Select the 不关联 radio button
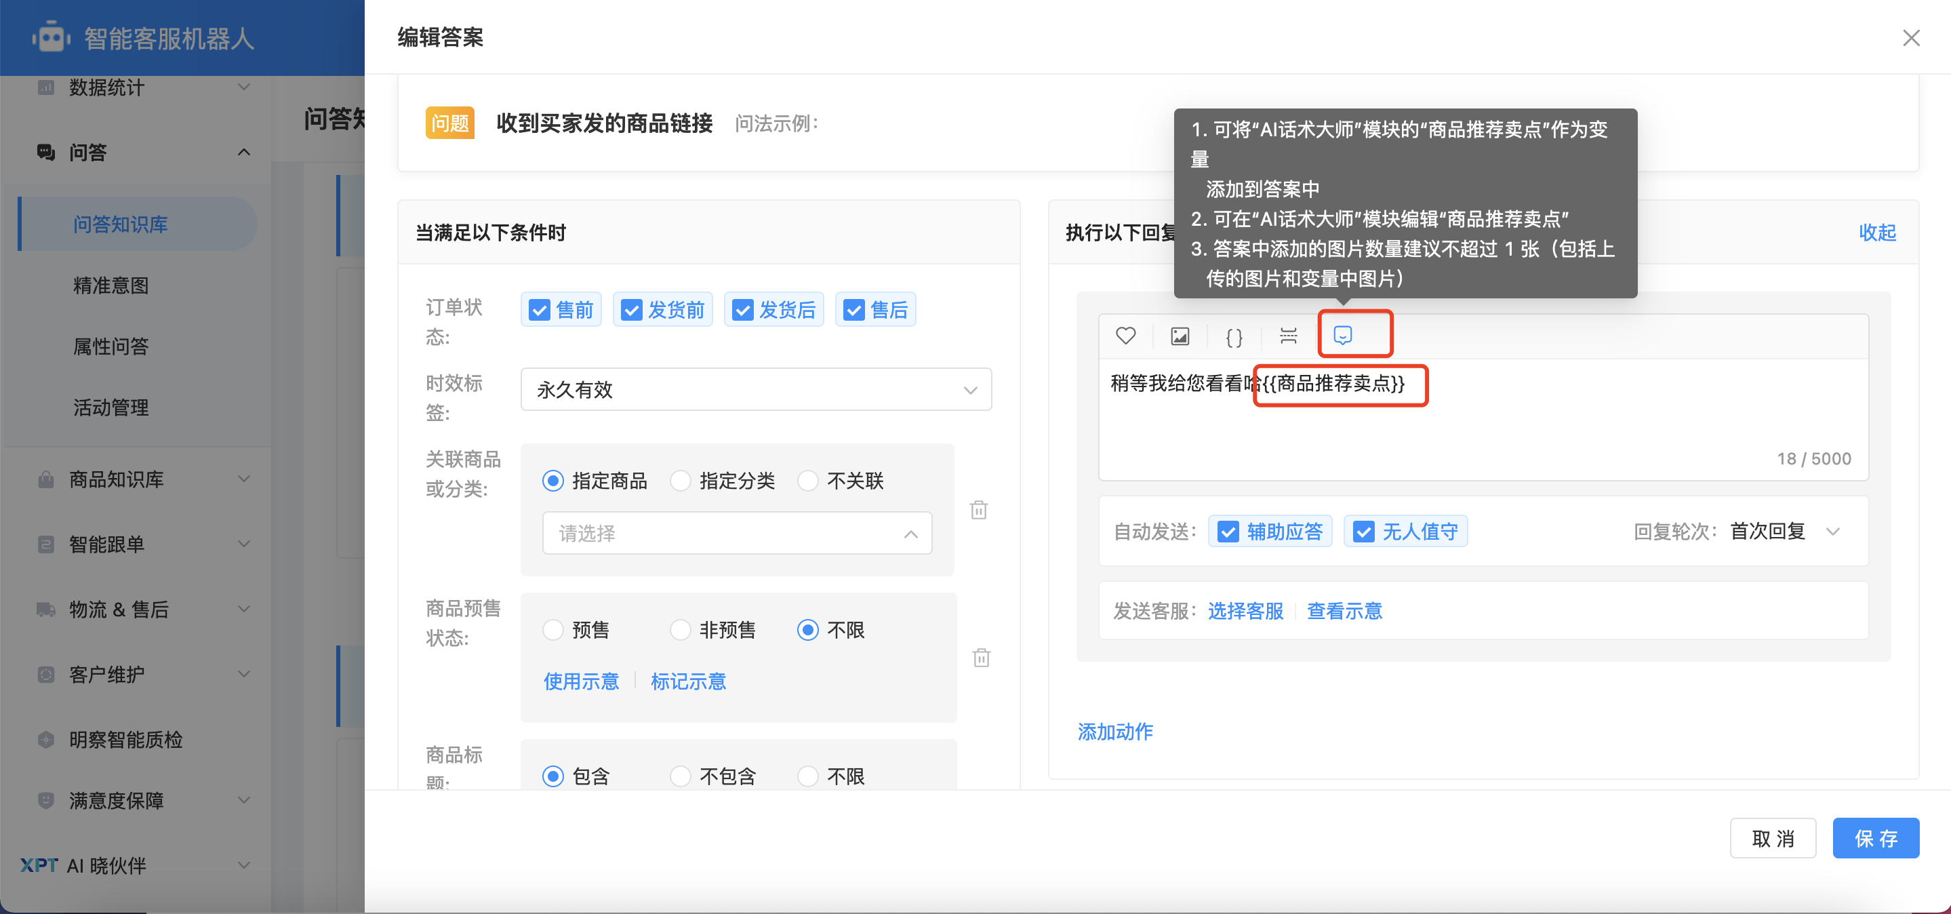Image resolution: width=1951 pixels, height=914 pixels. point(808,481)
